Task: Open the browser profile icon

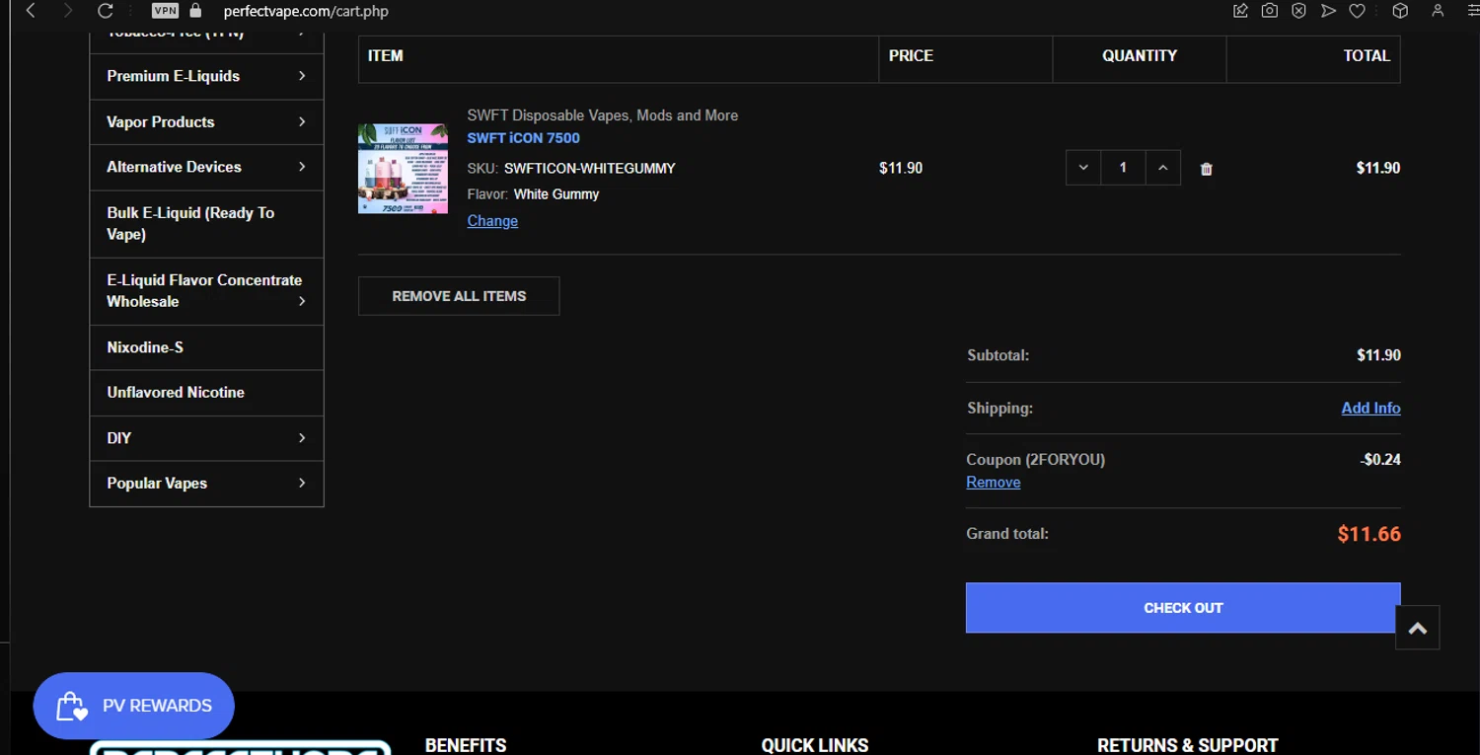Action: point(1439,11)
